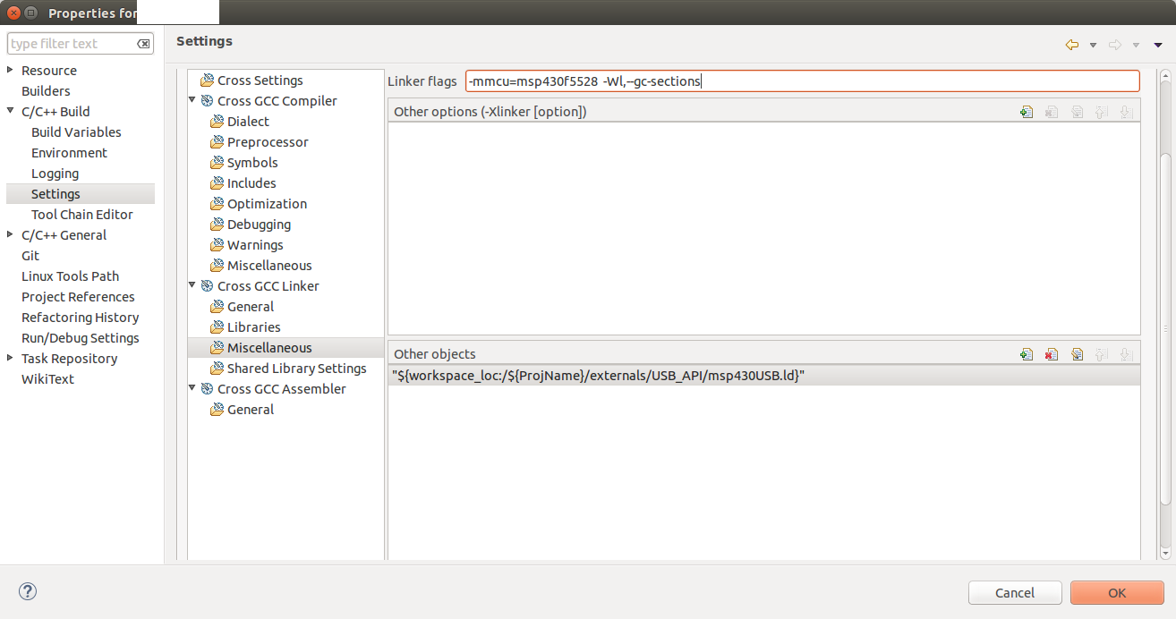The width and height of the screenshot is (1176, 619).
Task: Open Project References page
Action: point(78,297)
